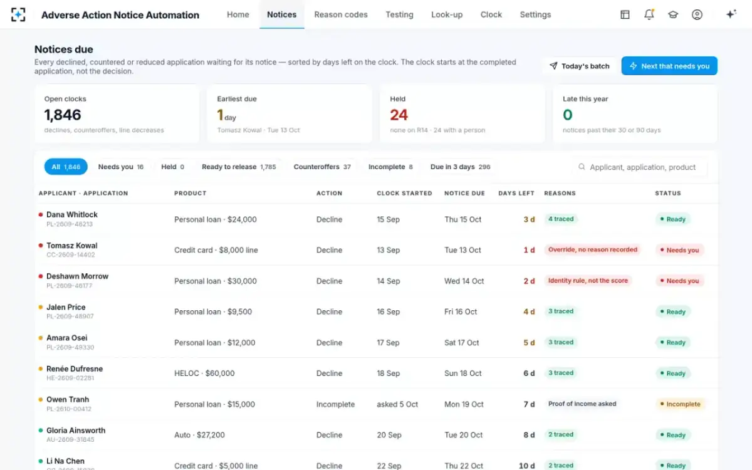Click Proof of income asked tag
The image size is (752, 470).
point(582,404)
